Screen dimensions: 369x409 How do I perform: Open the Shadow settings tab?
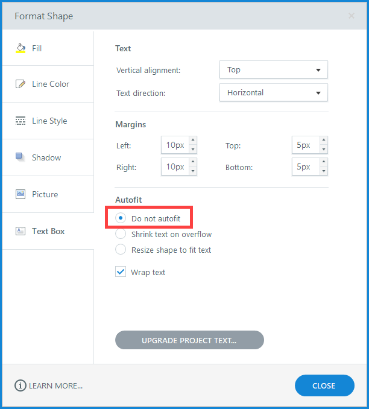point(48,157)
